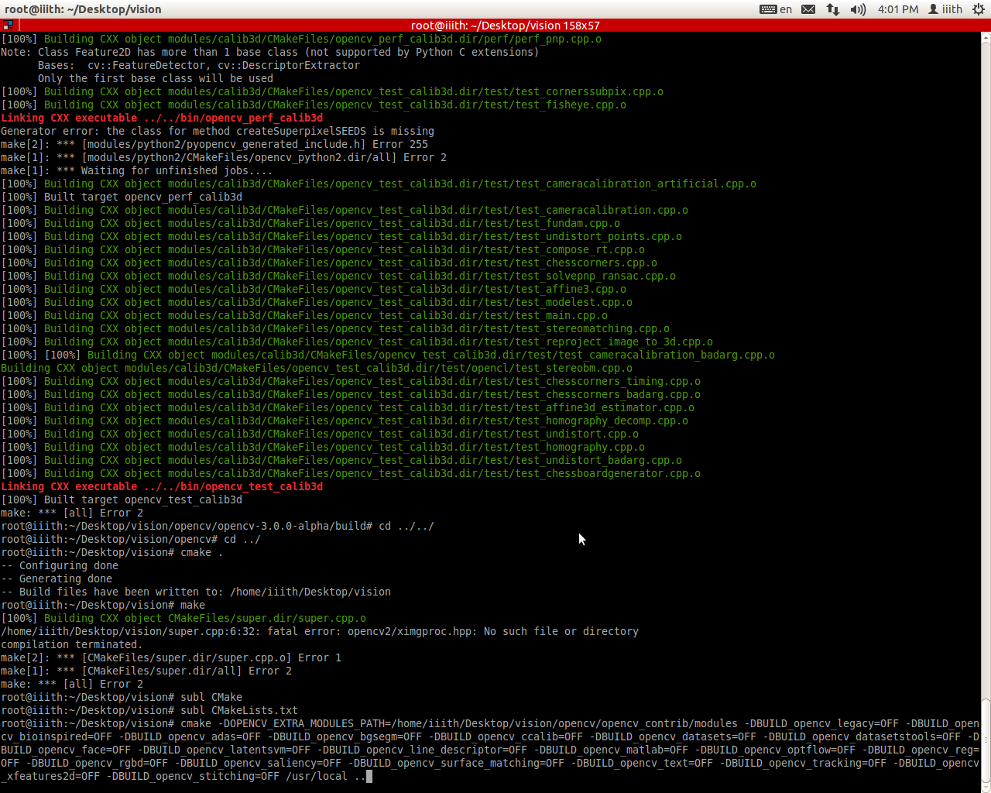The height and width of the screenshot is (793, 991).
Task: Click the 'subl CMake' command line
Action: coord(122,697)
